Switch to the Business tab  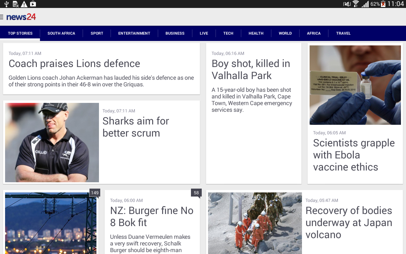coord(175,33)
